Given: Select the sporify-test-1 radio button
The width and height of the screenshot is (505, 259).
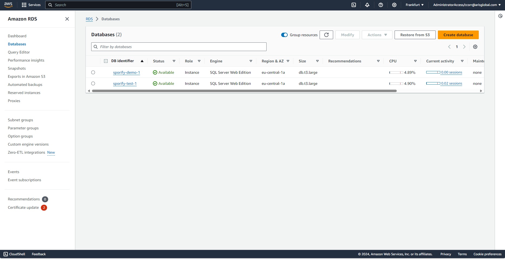Looking at the screenshot, I should point(93,83).
